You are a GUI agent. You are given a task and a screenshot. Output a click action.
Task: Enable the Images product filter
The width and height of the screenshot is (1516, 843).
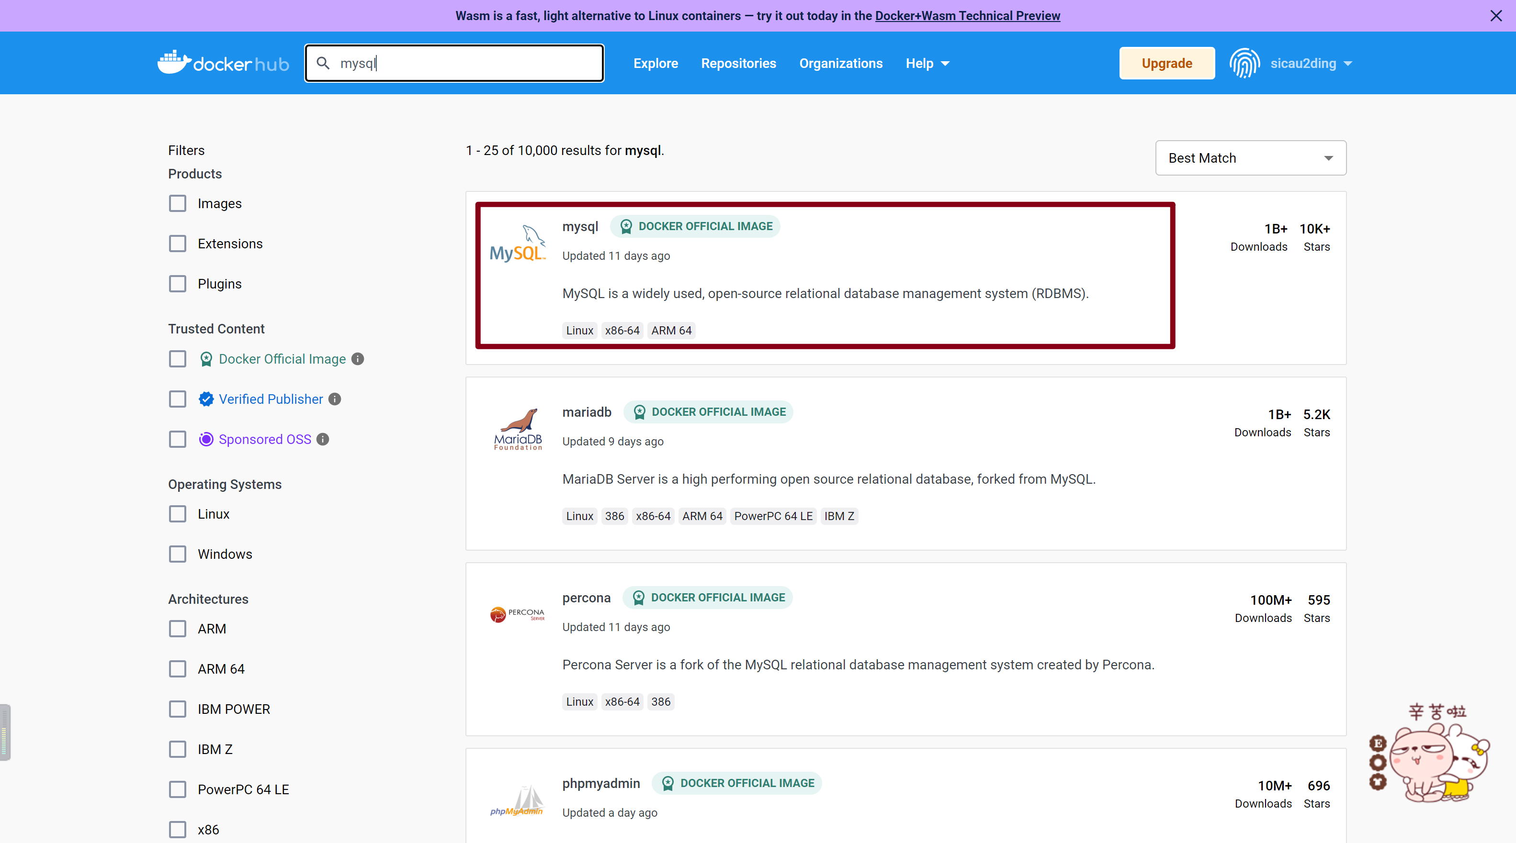[178, 203]
